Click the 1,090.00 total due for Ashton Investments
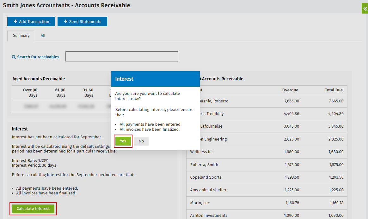The image size is (368, 219). pos(336,216)
